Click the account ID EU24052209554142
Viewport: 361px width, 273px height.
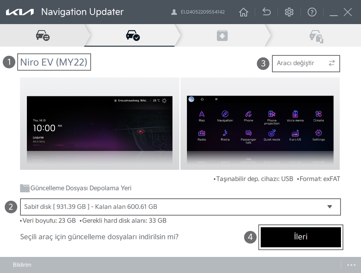click(x=203, y=12)
